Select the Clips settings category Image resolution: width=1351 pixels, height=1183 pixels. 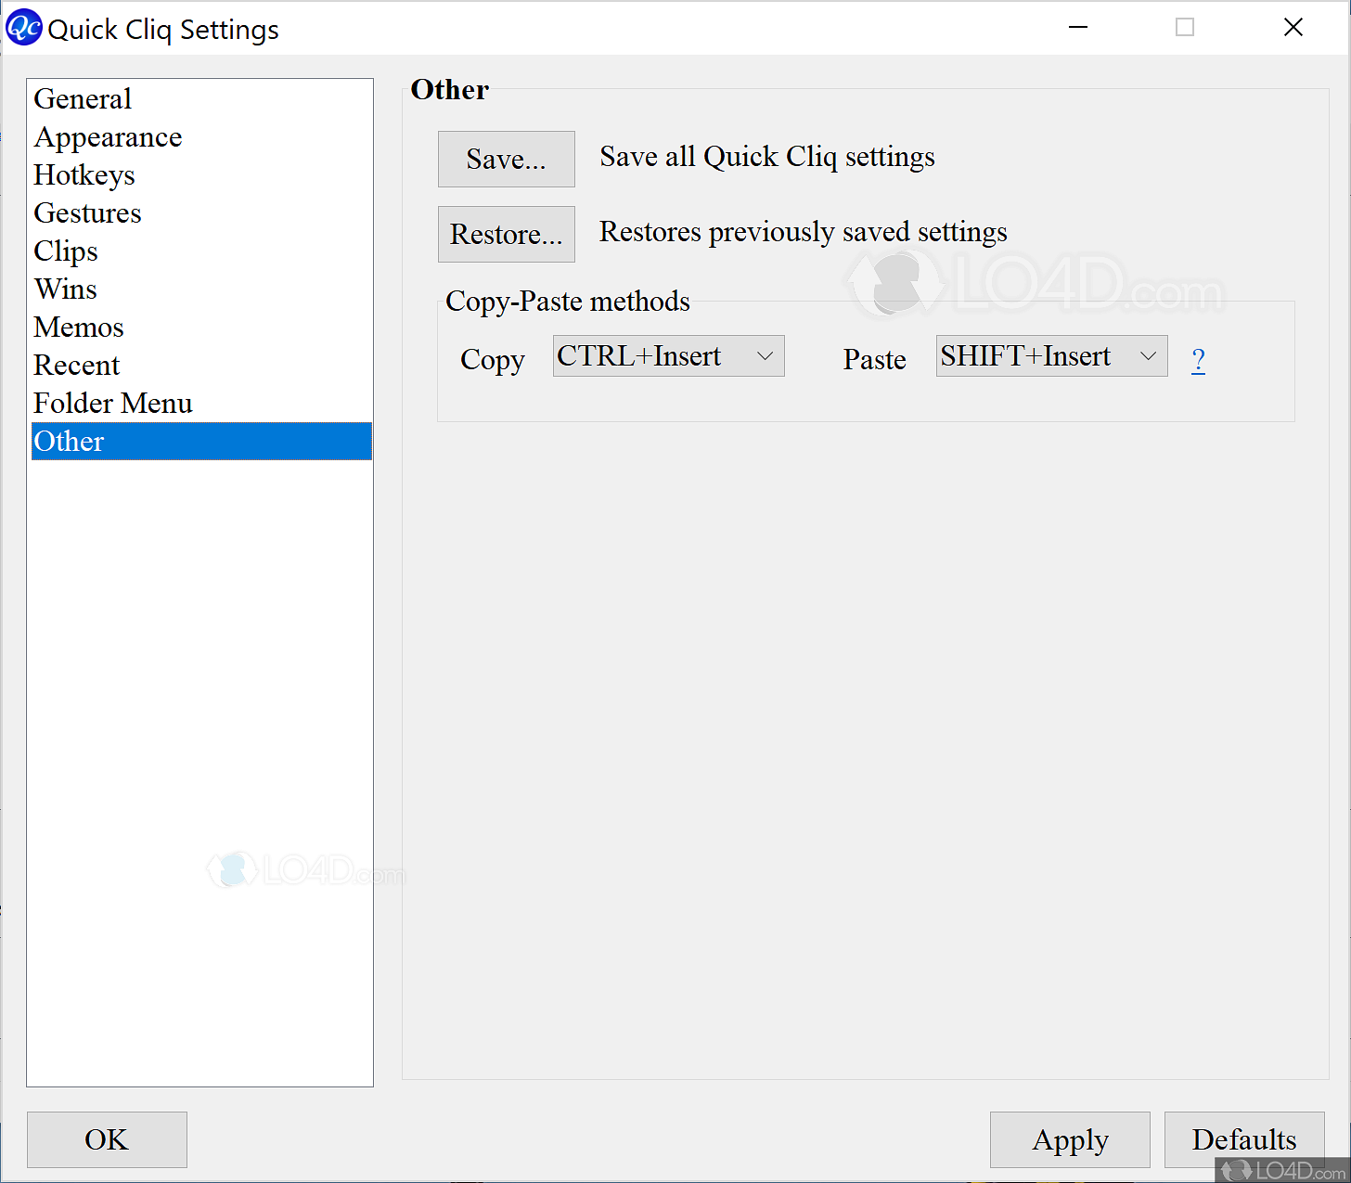click(x=66, y=251)
